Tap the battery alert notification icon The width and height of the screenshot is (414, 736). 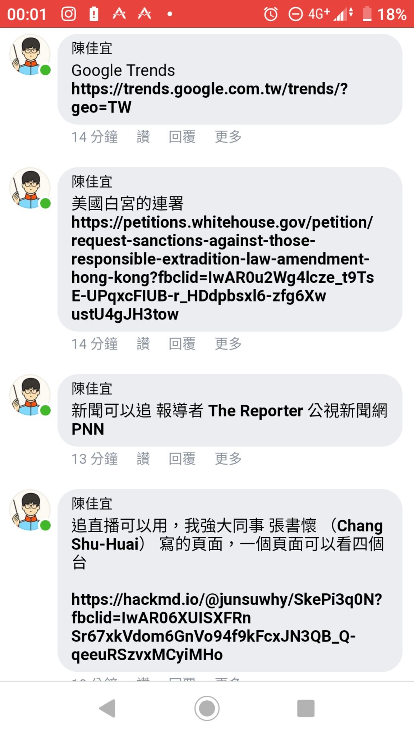coord(94,14)
